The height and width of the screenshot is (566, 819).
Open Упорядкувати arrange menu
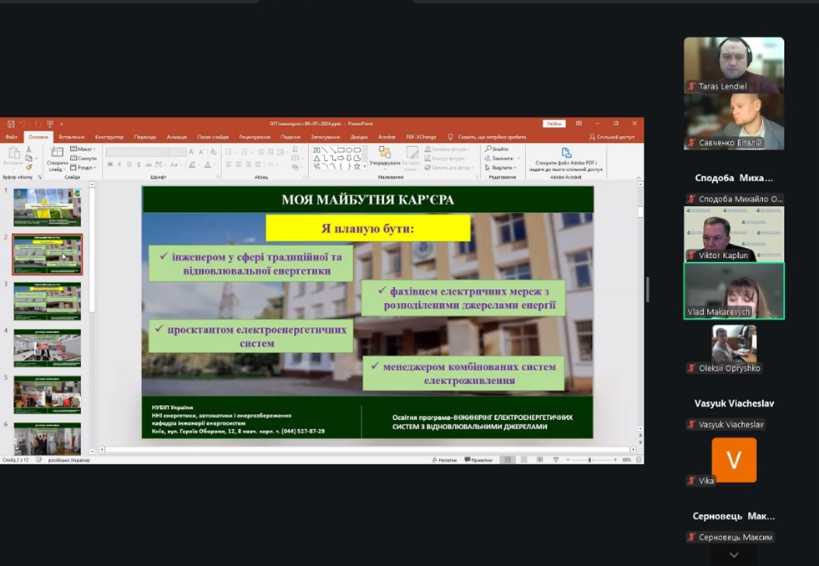[384, 158]
